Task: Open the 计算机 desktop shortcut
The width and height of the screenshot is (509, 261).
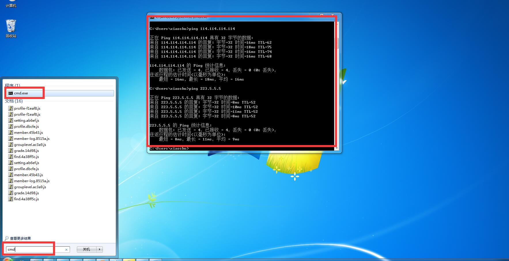Action: 11,4
